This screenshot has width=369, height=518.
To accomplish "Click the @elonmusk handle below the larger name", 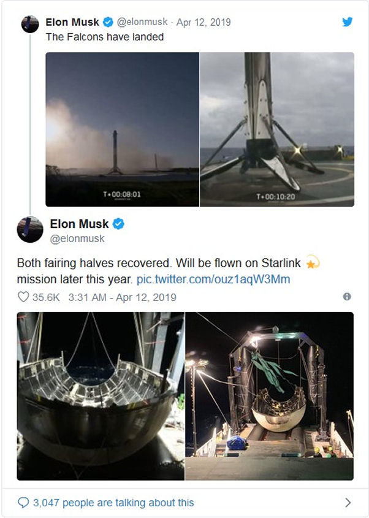I will [x=77, y=238].
